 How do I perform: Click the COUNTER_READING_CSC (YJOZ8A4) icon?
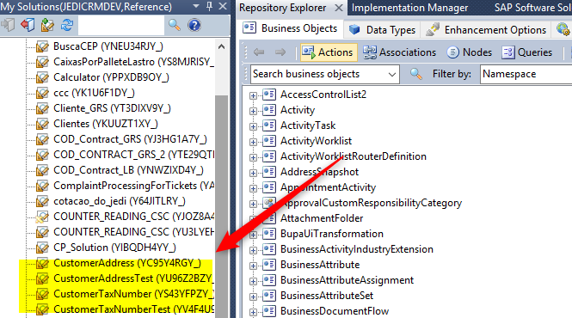pos(42,217)
